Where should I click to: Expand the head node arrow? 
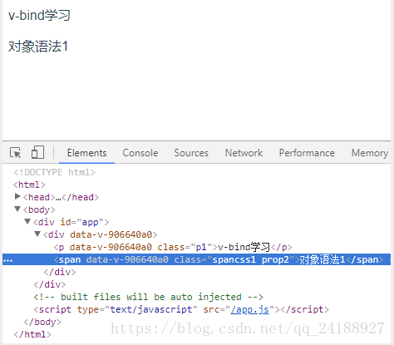[17, 196]
